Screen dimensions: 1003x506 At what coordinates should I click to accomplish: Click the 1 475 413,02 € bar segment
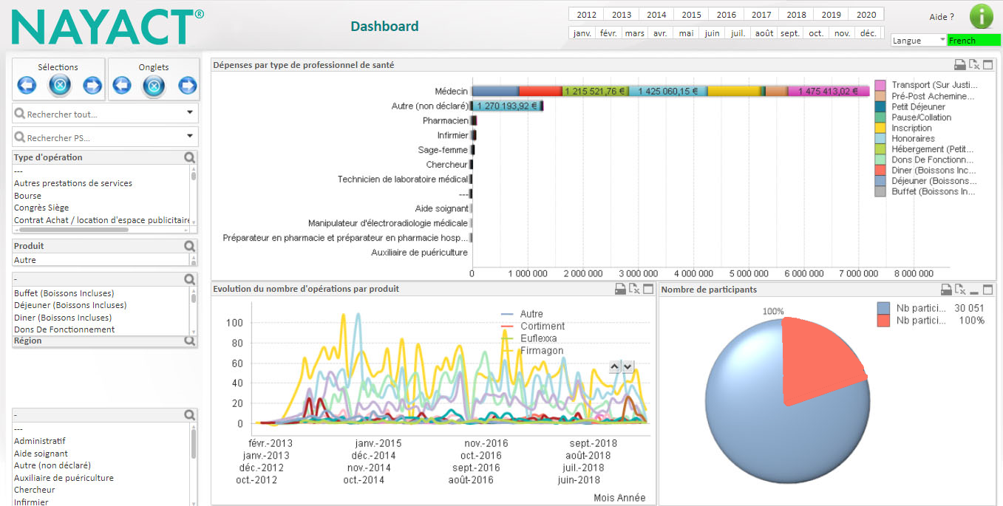828,92
